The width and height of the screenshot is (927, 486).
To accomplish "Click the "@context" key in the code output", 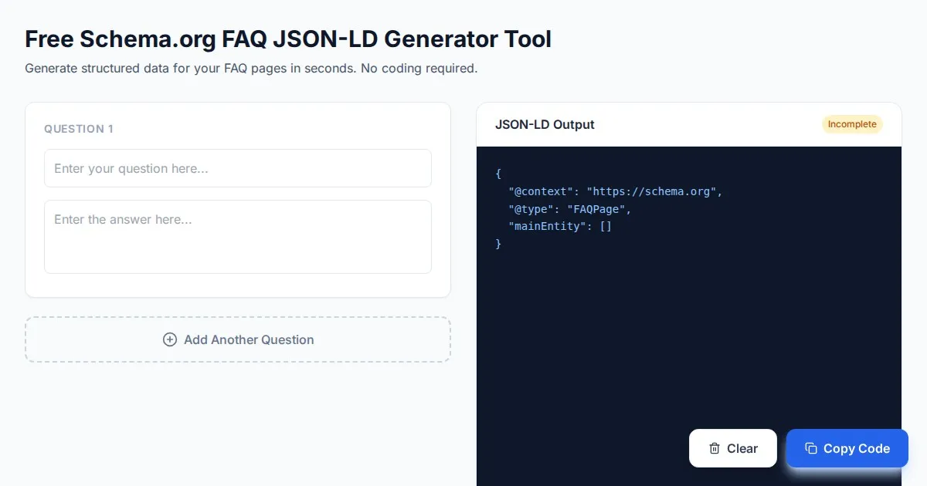I will click(x=541, y=191).
